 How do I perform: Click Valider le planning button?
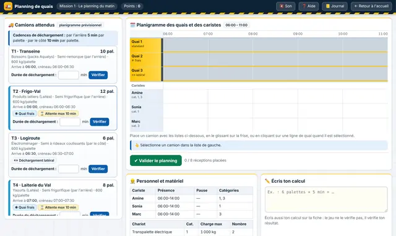[156, 160]
